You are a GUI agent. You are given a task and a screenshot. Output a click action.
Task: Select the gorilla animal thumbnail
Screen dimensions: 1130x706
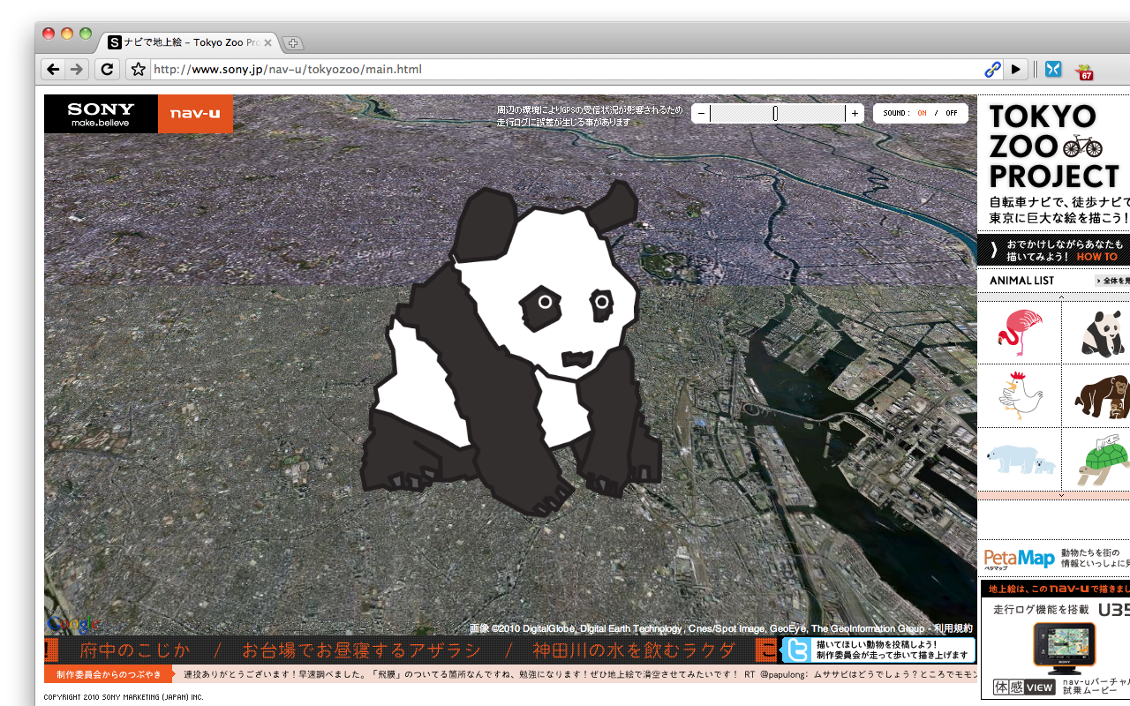tap(1100, 395)
